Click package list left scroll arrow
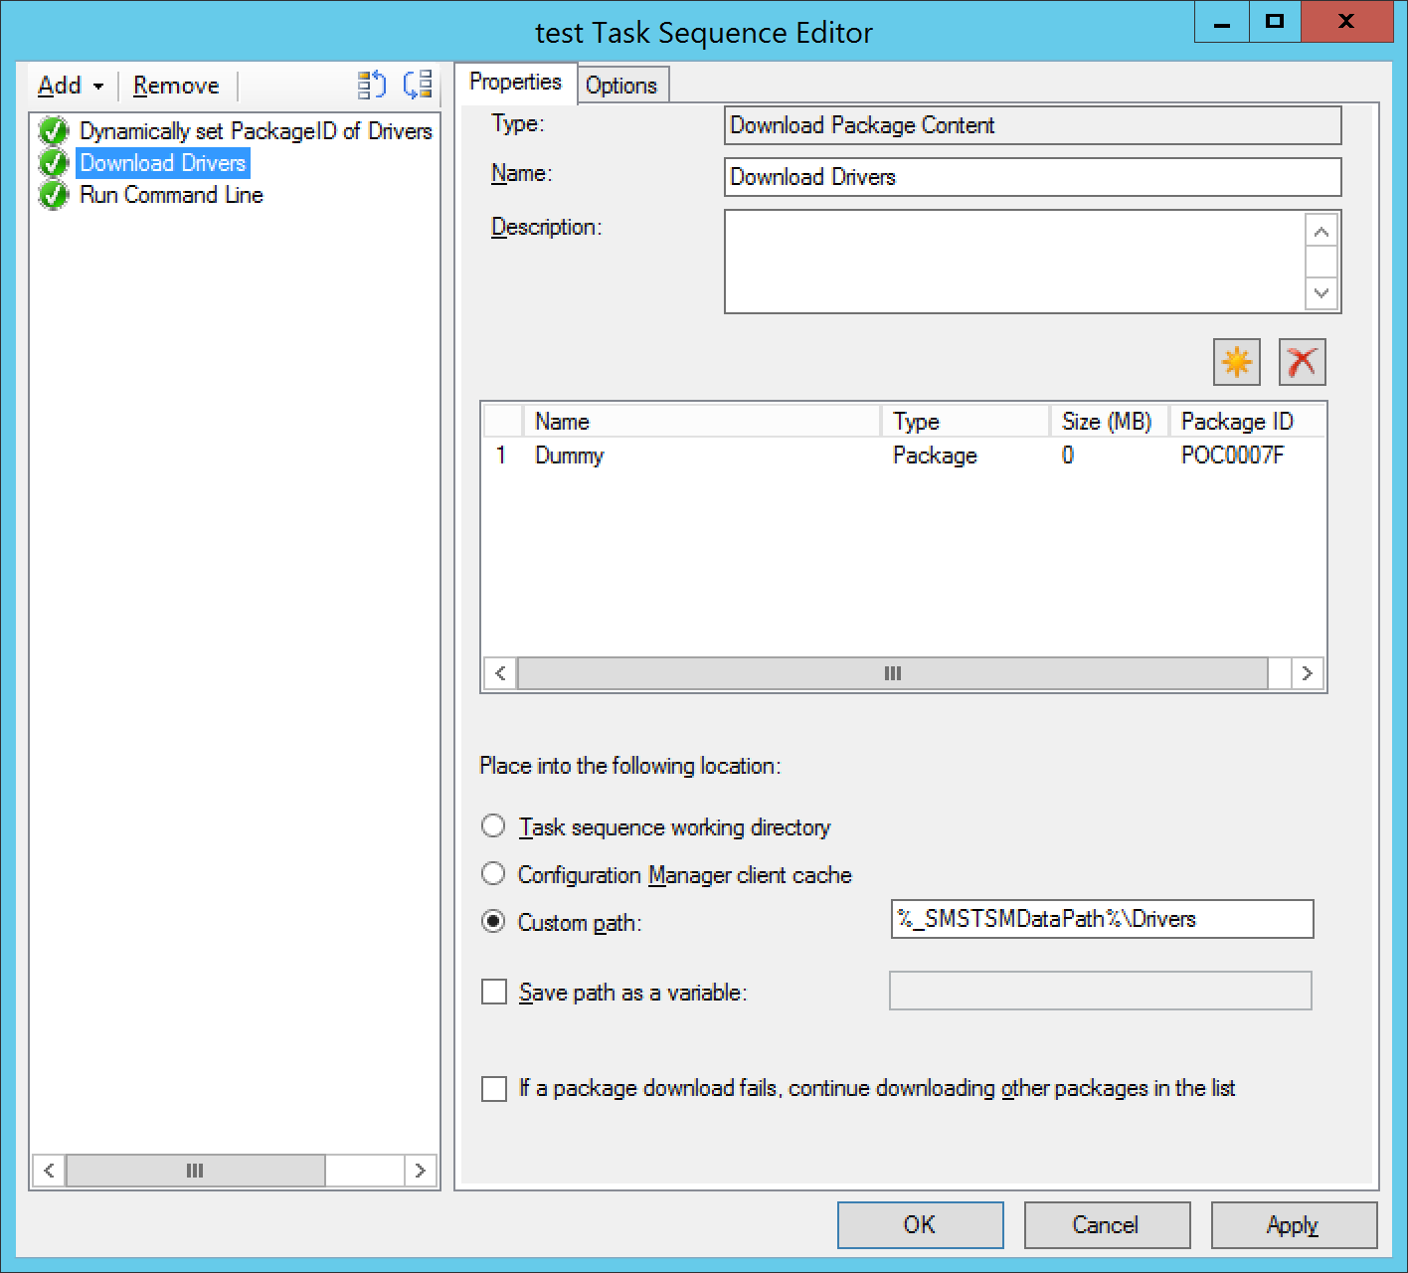 [x=500, y=673]
